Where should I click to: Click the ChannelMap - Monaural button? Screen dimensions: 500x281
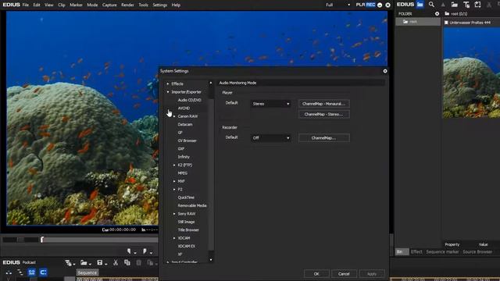[324, 104]
